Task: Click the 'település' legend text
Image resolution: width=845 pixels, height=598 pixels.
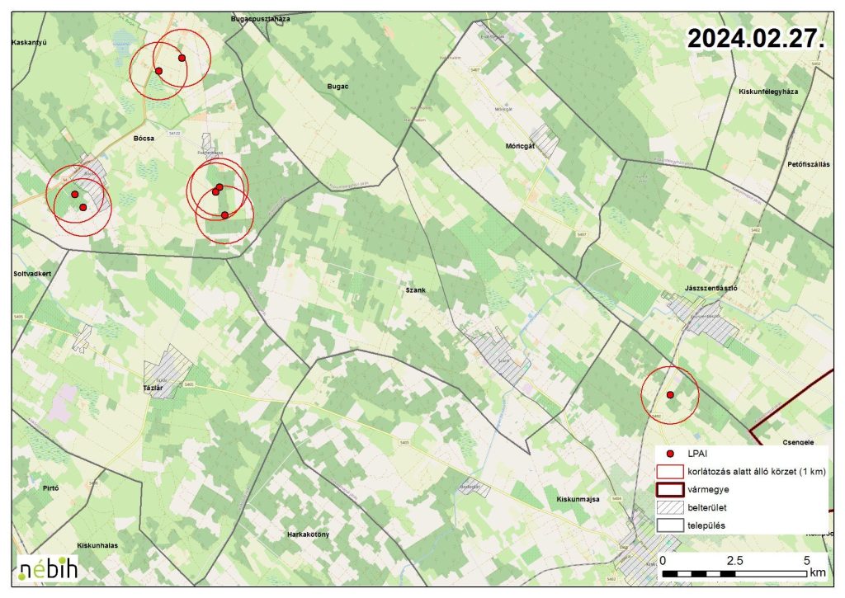Action: [x=706, y=525]
